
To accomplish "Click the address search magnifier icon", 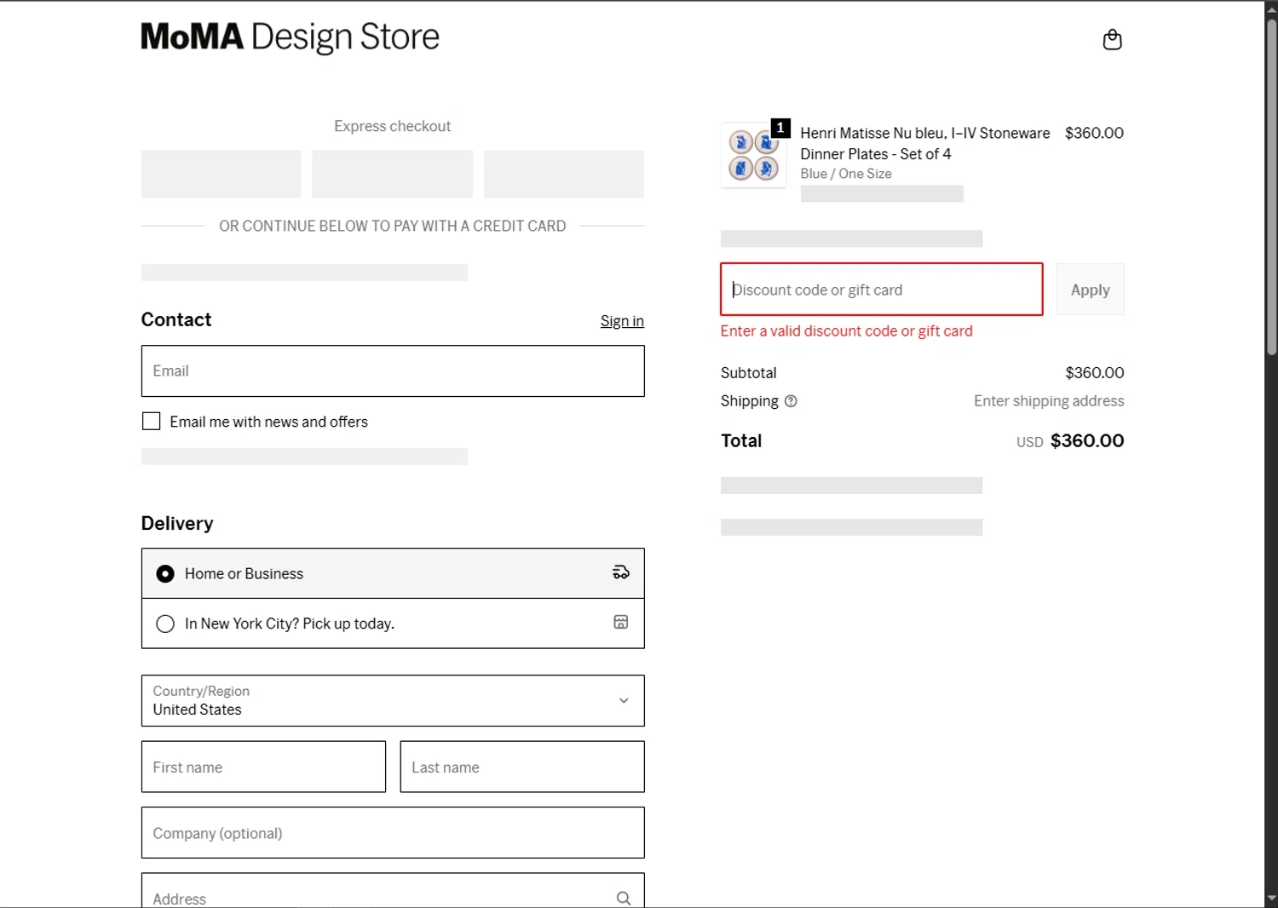I will 624,898.
